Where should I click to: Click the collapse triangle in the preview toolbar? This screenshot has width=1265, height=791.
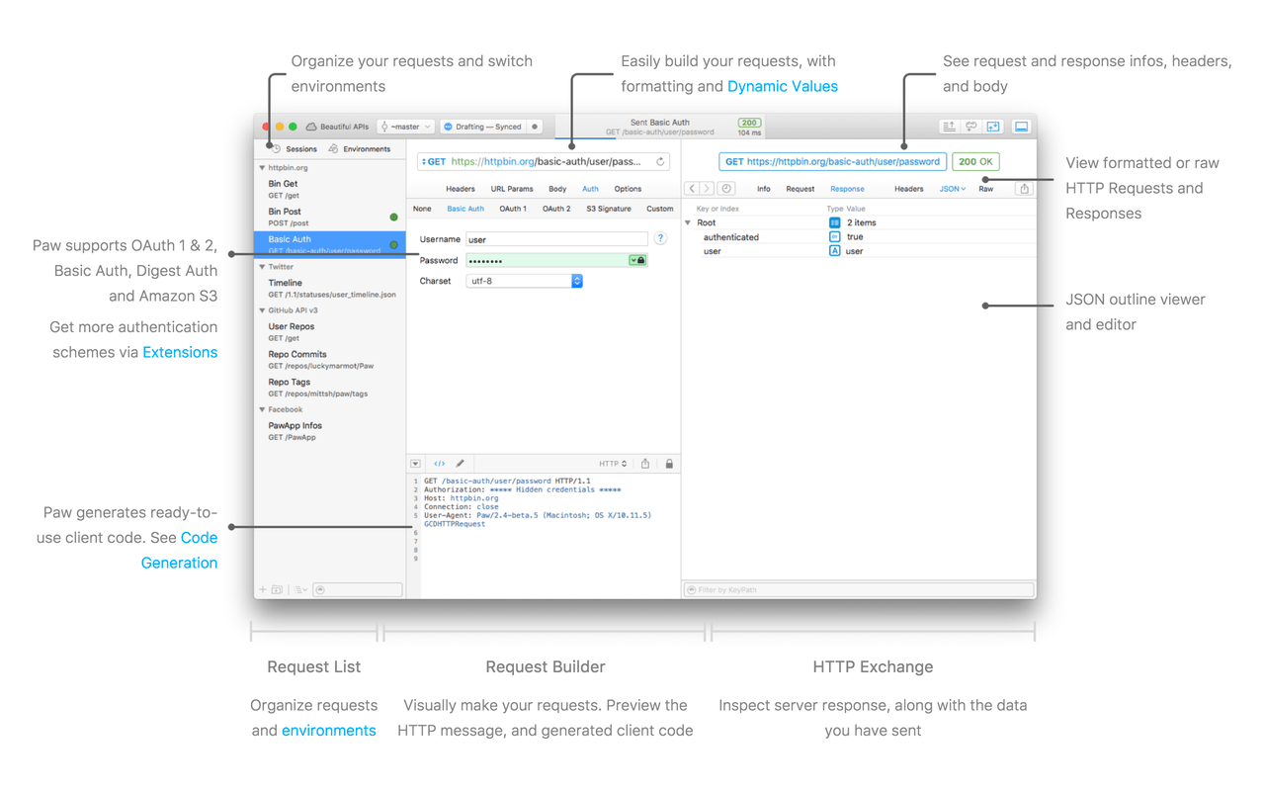(x=416, y=464)
